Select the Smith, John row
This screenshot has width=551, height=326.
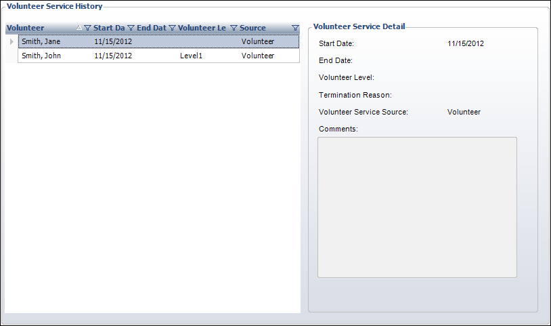[x=159, y=56]
